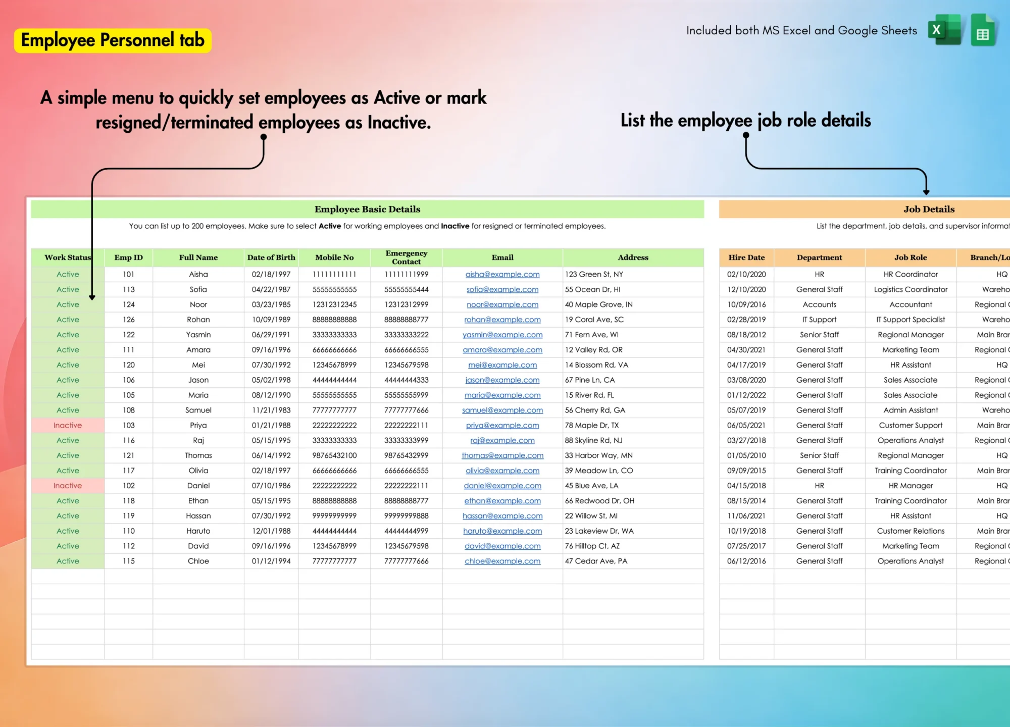
Task: Follow the noor@example.com link
Action: [x=502, y=304]
